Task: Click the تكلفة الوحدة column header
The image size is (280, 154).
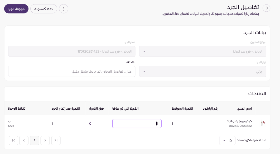Action: pyautogui.click(x=17, y=109)
